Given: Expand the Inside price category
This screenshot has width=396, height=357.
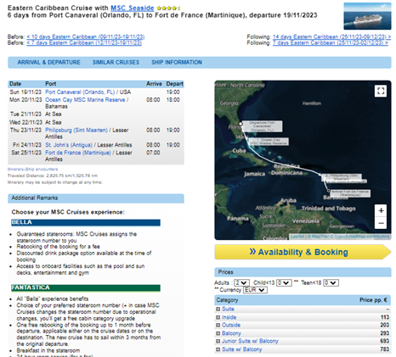Looking at the screenshot, I should pos(218,317).
